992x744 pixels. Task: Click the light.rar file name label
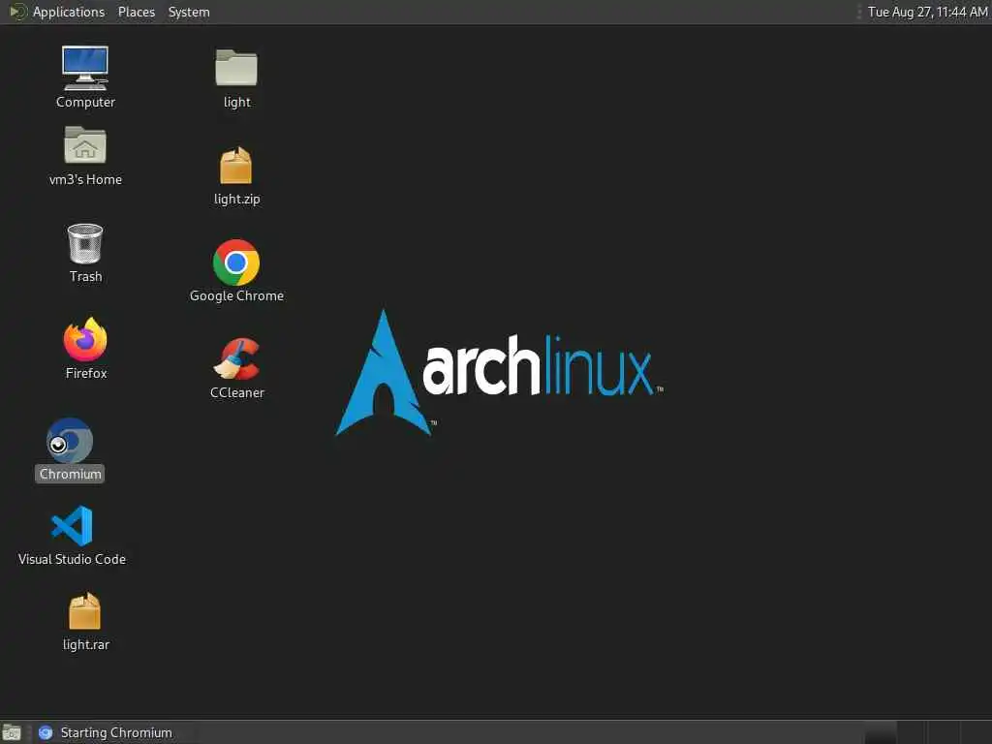click(86, 644)
